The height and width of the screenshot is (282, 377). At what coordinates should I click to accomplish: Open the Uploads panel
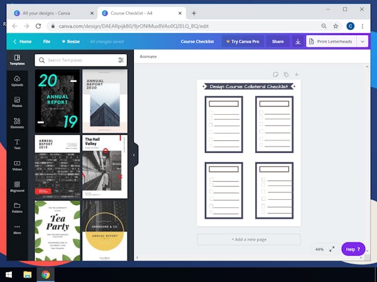17,81
